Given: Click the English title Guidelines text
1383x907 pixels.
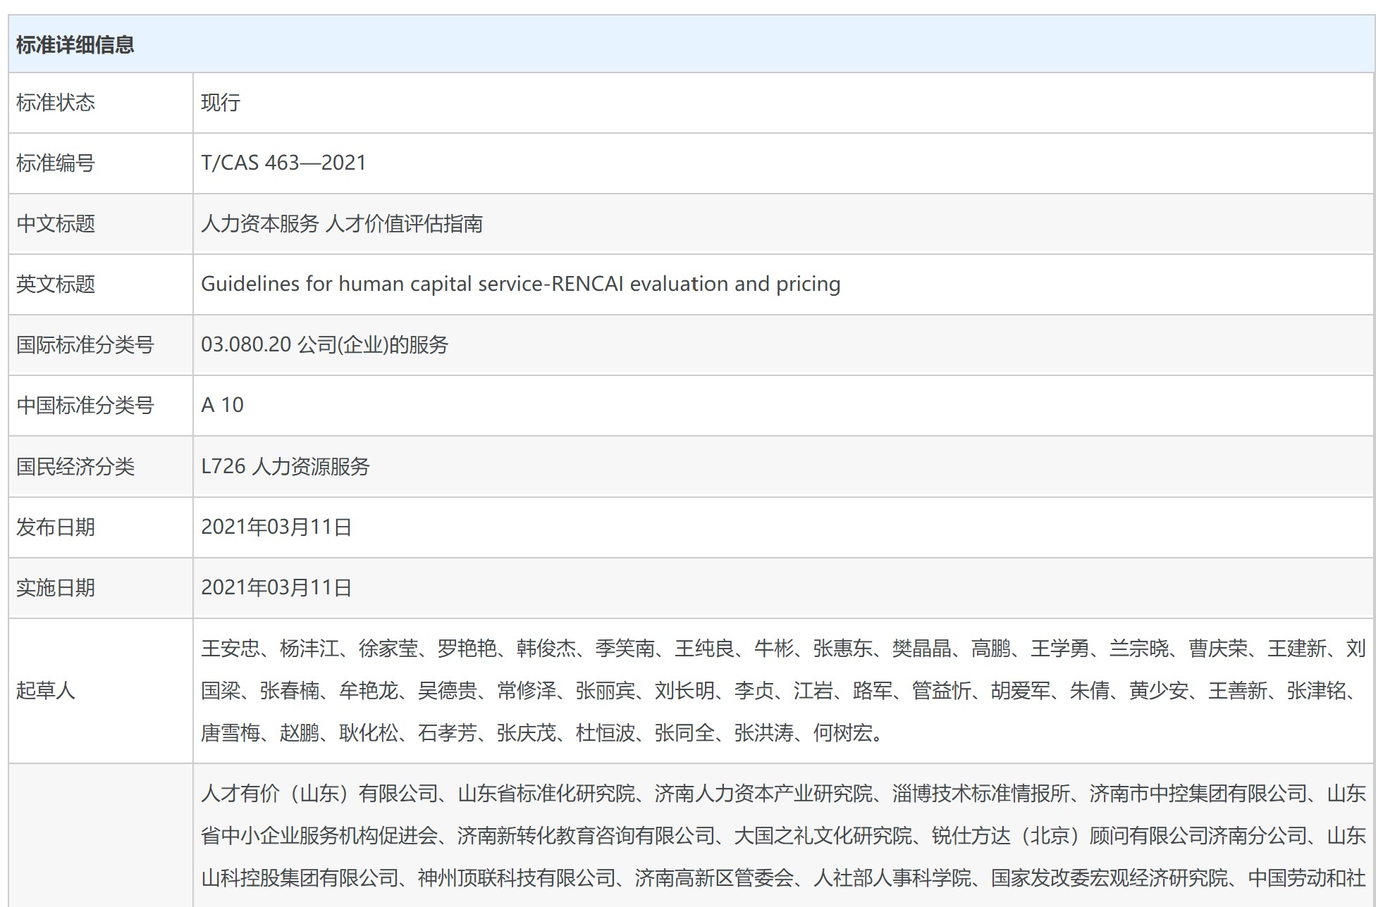Looking at the screenshot, I should 520,284.
